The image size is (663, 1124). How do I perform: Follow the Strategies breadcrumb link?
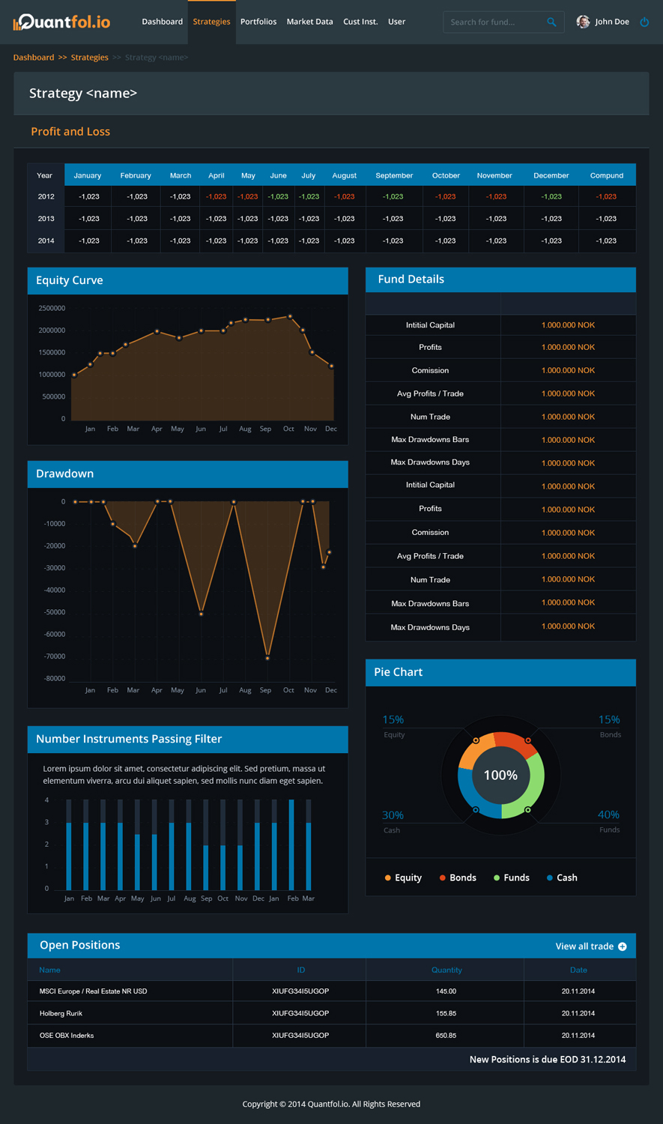click(x=89, y=57)
